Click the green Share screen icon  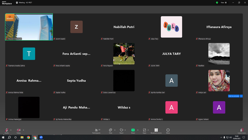coord(133,130)
